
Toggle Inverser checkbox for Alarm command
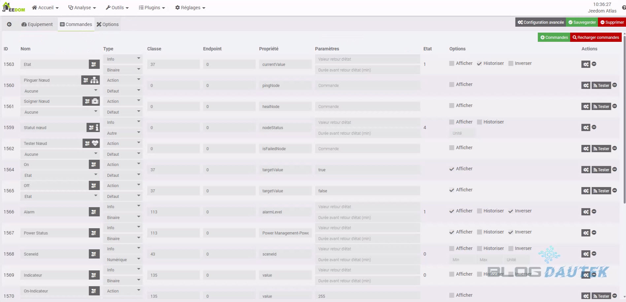511,211
